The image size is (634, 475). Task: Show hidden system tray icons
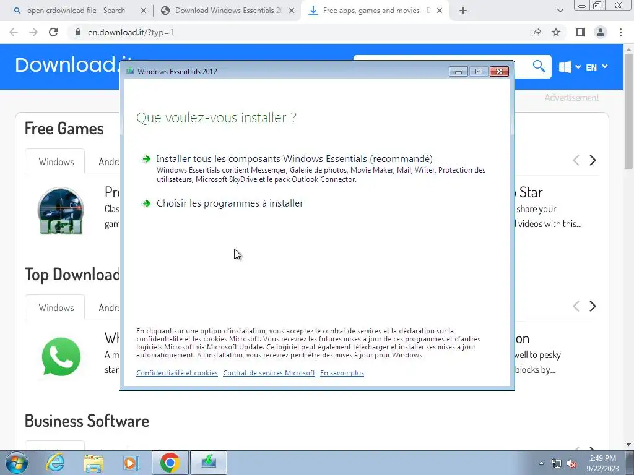click(x=541, y=463)
